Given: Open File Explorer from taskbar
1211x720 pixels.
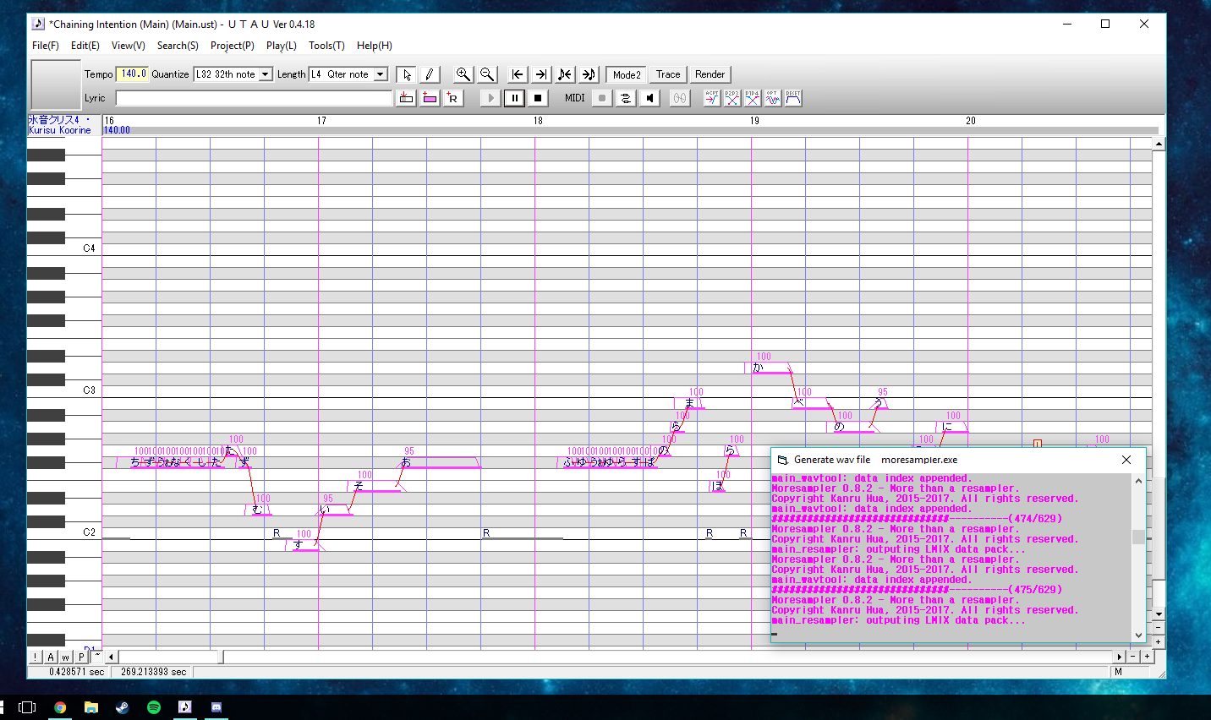Looking at the screenshot, I should pos(91,707).
